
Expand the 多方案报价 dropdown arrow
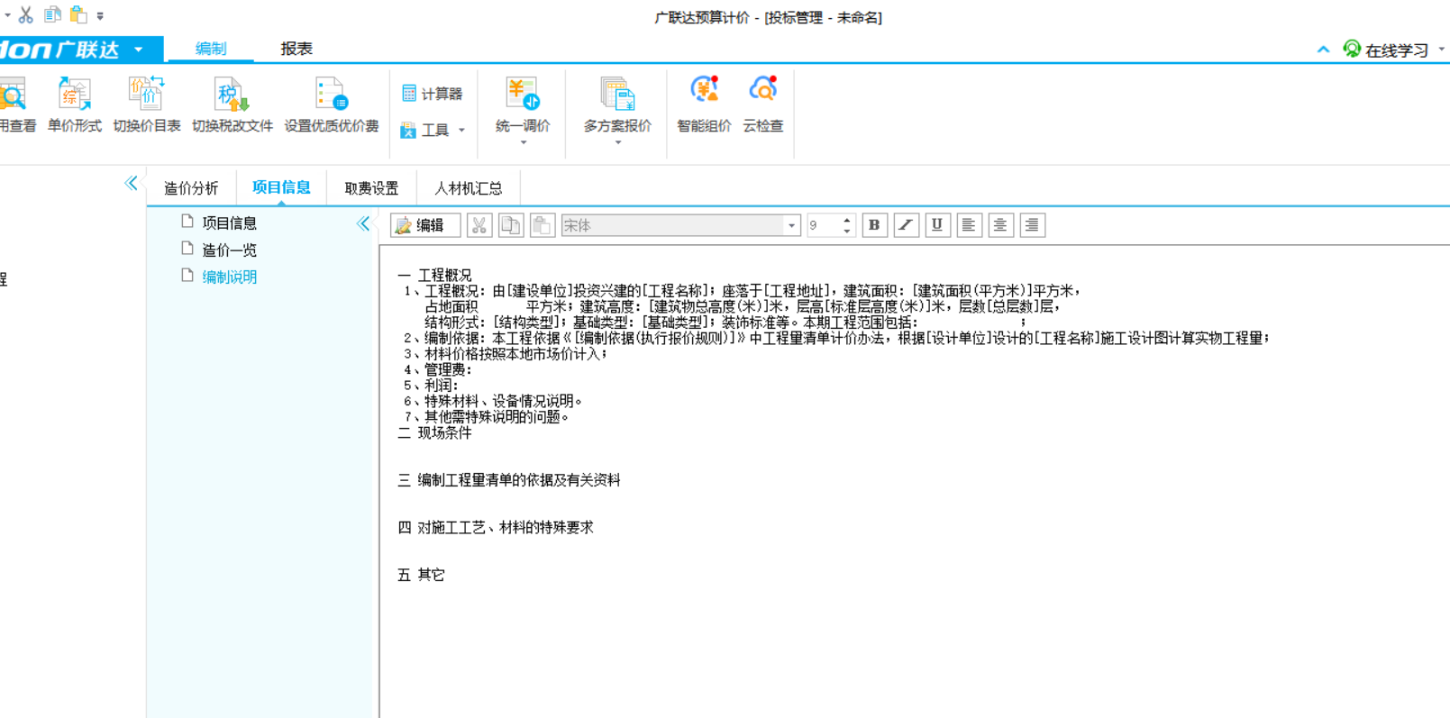617,142
